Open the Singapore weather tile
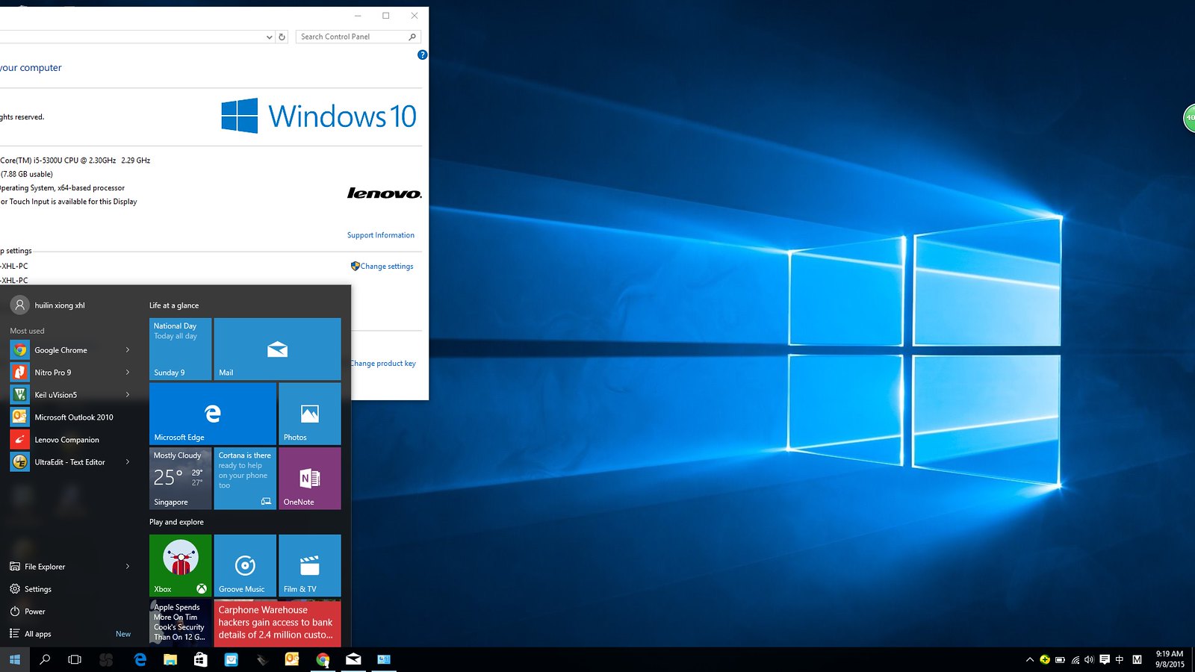Screen dimensions: 1195x672 pyautogui.click(x=180, y=479)
